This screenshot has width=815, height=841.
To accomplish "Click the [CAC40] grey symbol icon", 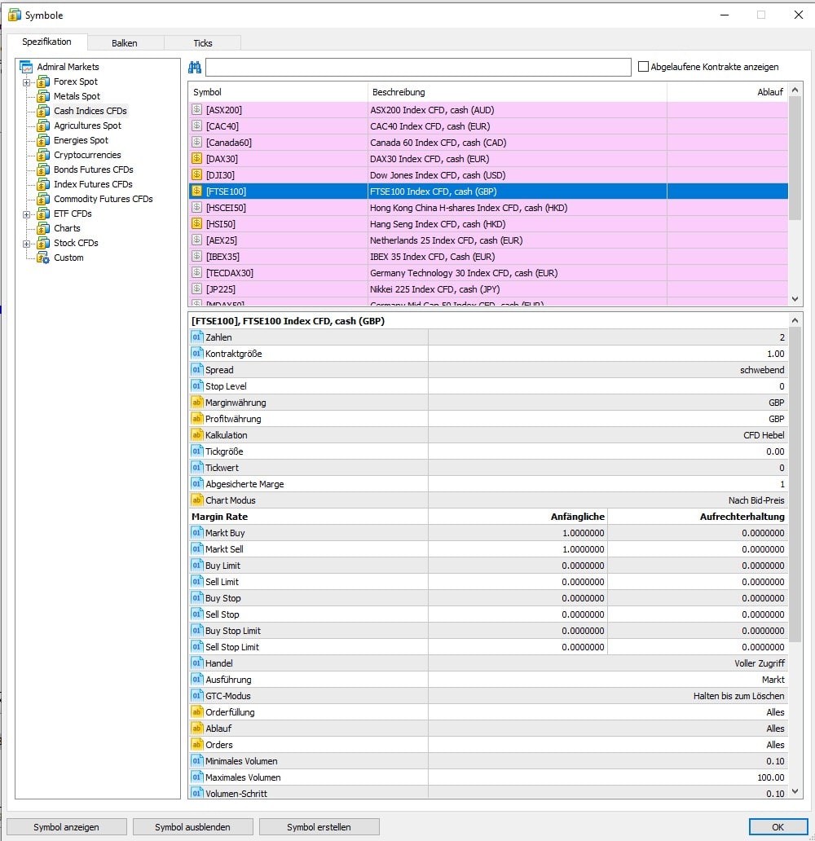I will (197, 126).
